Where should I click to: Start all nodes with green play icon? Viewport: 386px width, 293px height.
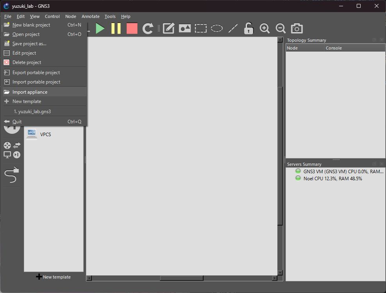click(100, 28)
